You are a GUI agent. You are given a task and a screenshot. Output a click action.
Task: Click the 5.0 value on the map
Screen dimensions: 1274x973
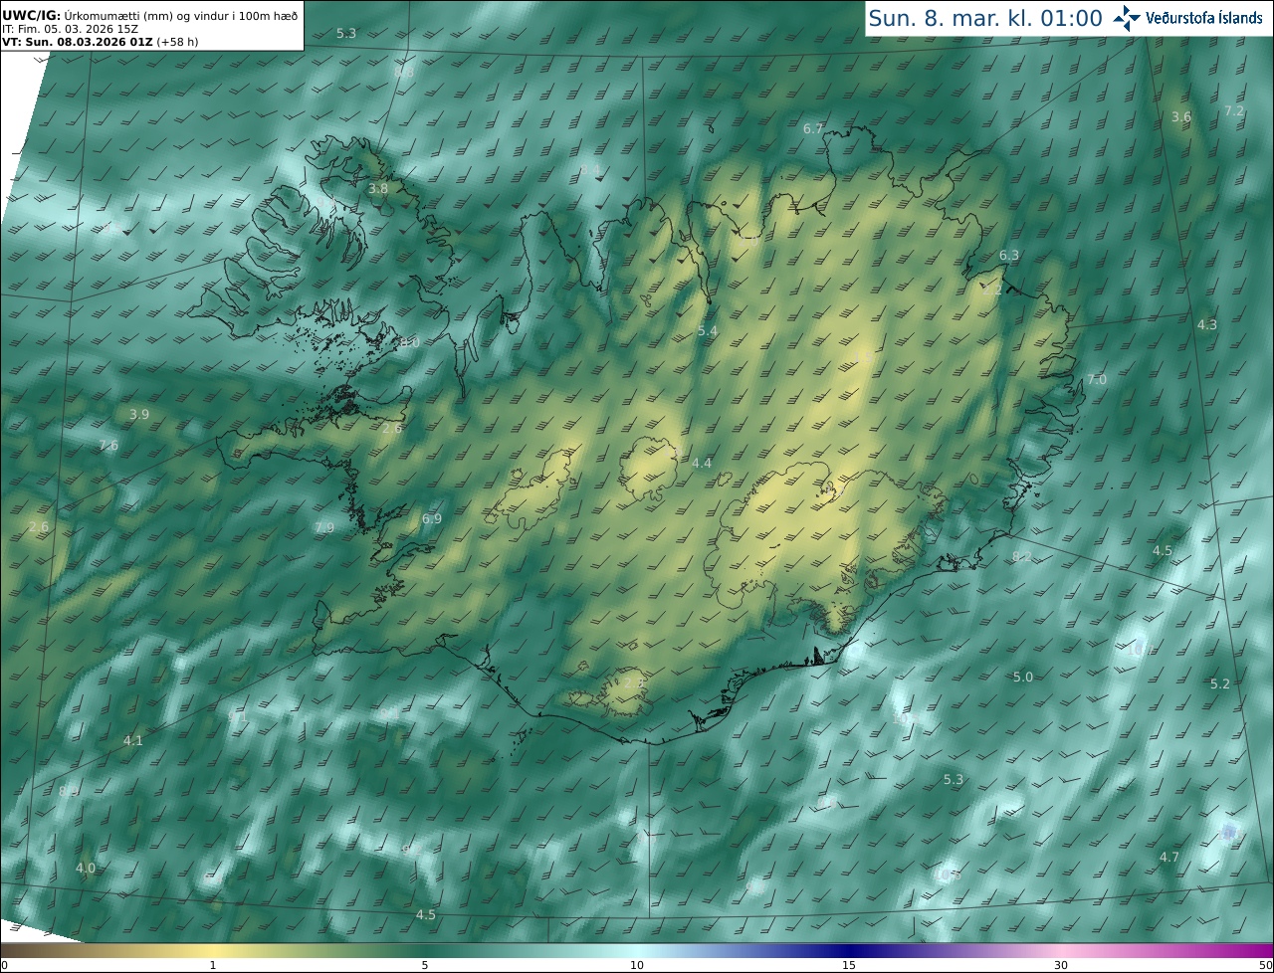[x=1023, y=677]
